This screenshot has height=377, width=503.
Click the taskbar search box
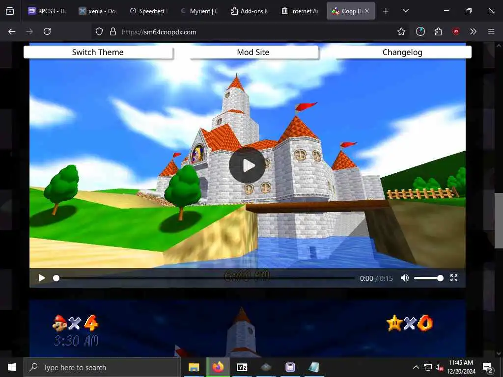click(102, 367)
